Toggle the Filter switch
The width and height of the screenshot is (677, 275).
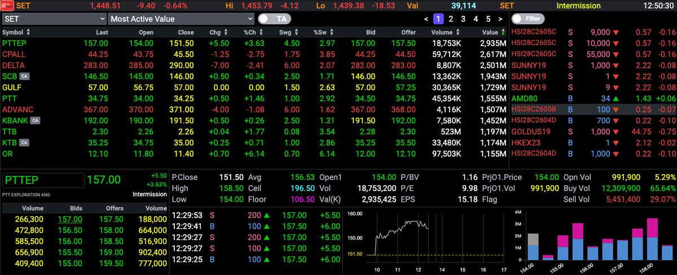click(x=529, y=18)
